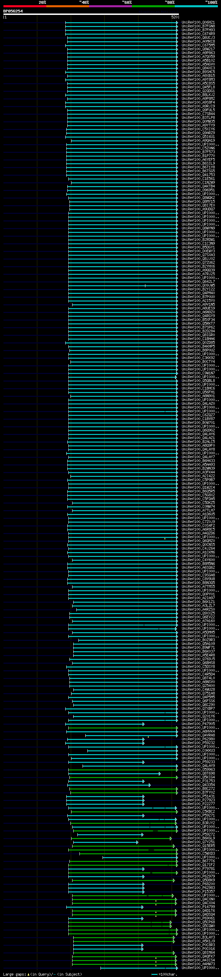Select the UniRef100_P51431 label
The height and width of the screenshot is (977, 221).
198,796
